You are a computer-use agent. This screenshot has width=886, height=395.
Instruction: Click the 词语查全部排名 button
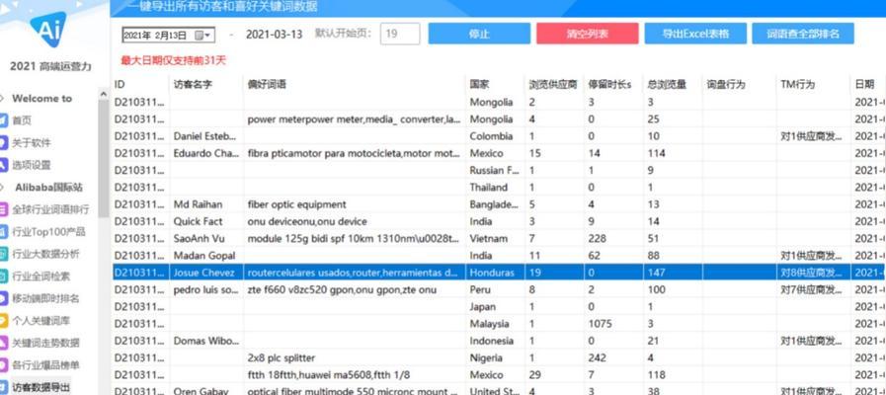(x=803, y=34)
